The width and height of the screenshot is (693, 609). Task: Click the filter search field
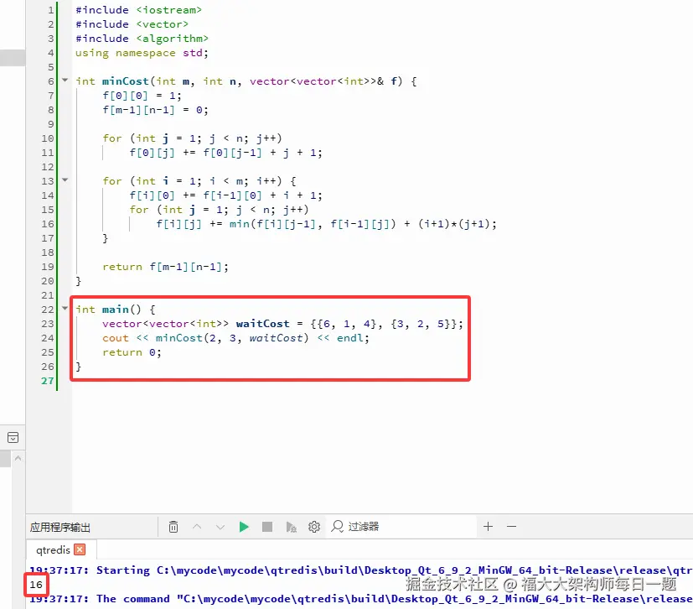(401, 526)
